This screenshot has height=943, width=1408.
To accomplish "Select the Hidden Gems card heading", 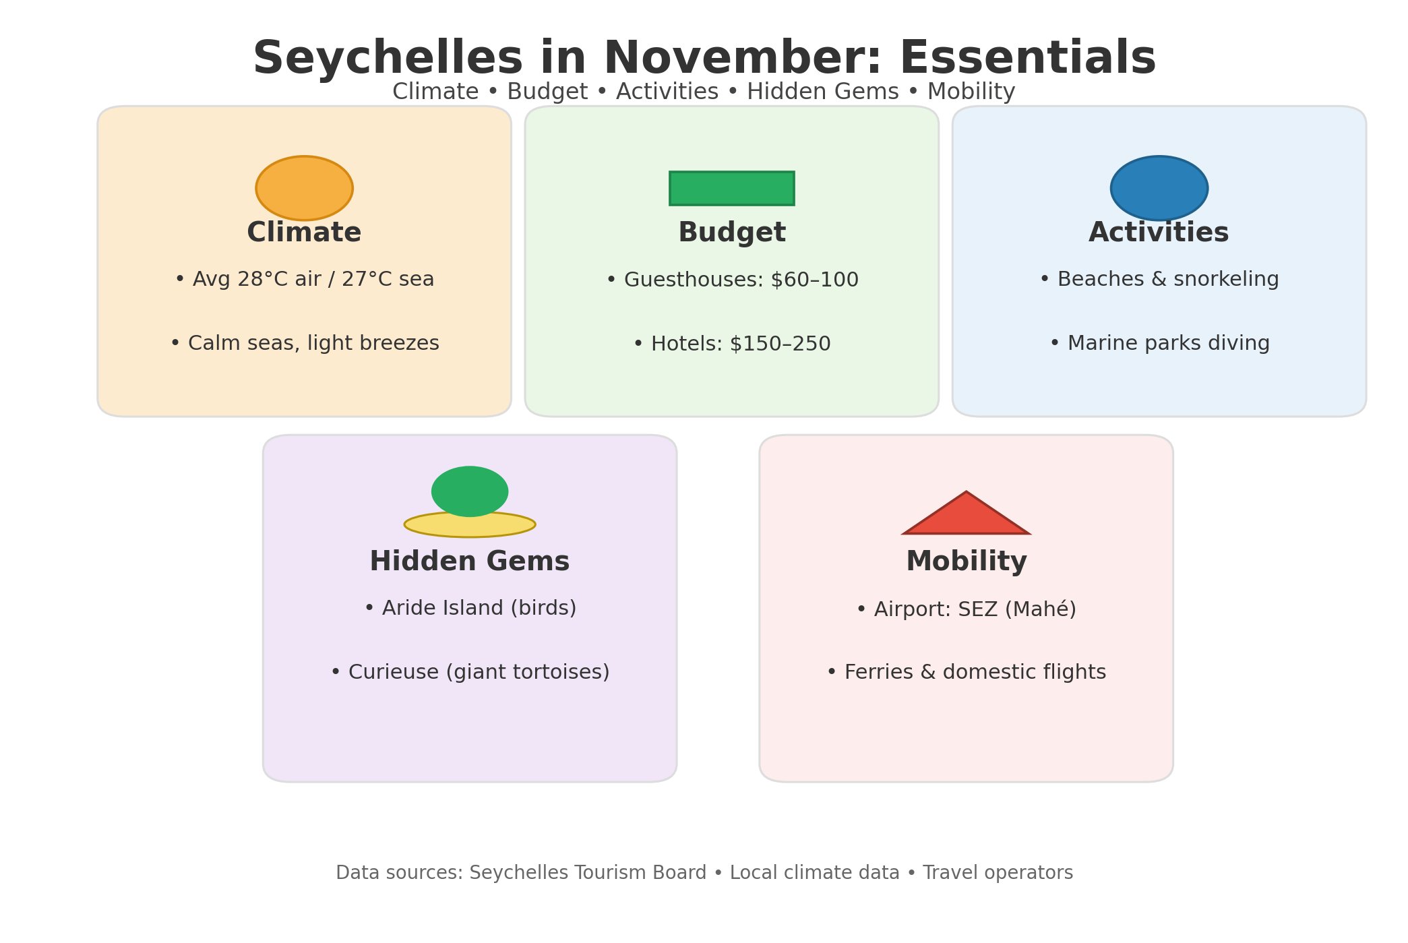I will pyautogui.click(x=470, y=562).
